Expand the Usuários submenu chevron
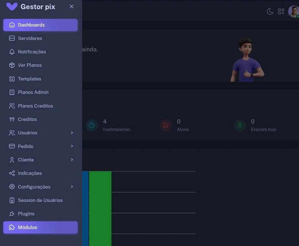 pos(72,133)
